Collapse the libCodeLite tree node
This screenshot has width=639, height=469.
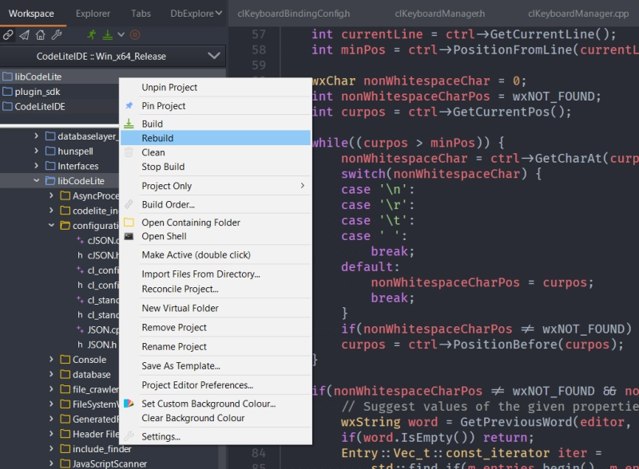point(36,180)
